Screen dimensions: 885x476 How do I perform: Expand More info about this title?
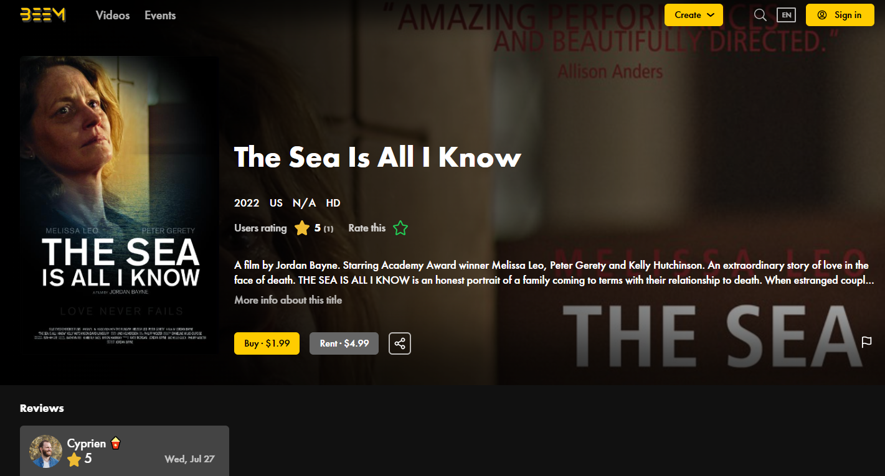click(x=288, y=300)
